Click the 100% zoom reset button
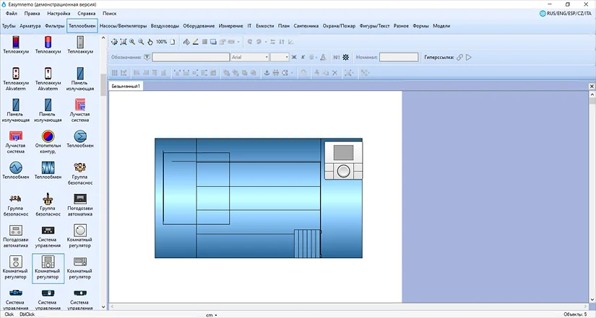The height and width of the screenshot is (318, 596). point(161,42)
